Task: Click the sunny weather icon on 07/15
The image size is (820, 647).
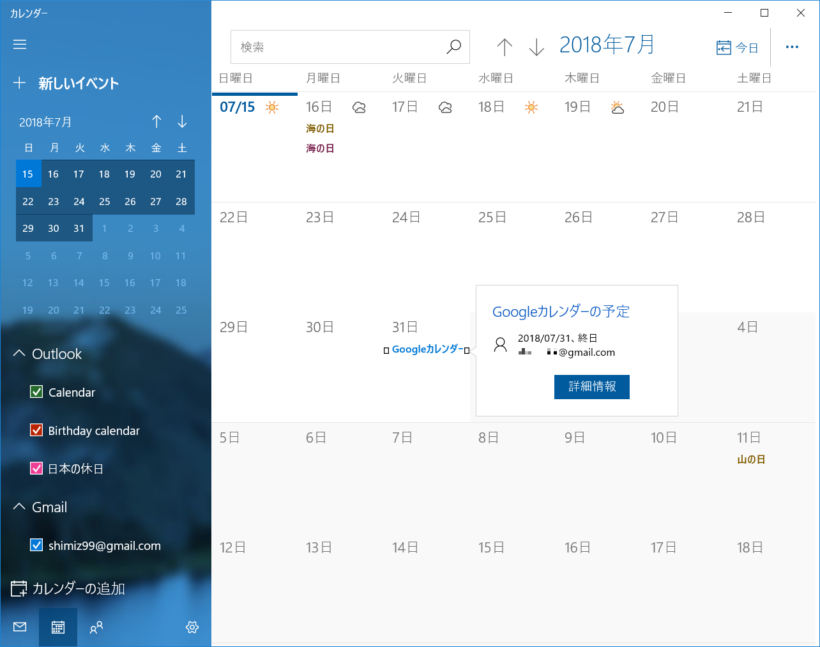Action: pyautogui.click(x=272, y=107)
